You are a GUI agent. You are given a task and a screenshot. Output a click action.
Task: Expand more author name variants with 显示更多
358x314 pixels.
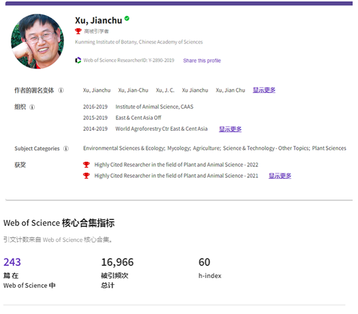tap(264, 91)
